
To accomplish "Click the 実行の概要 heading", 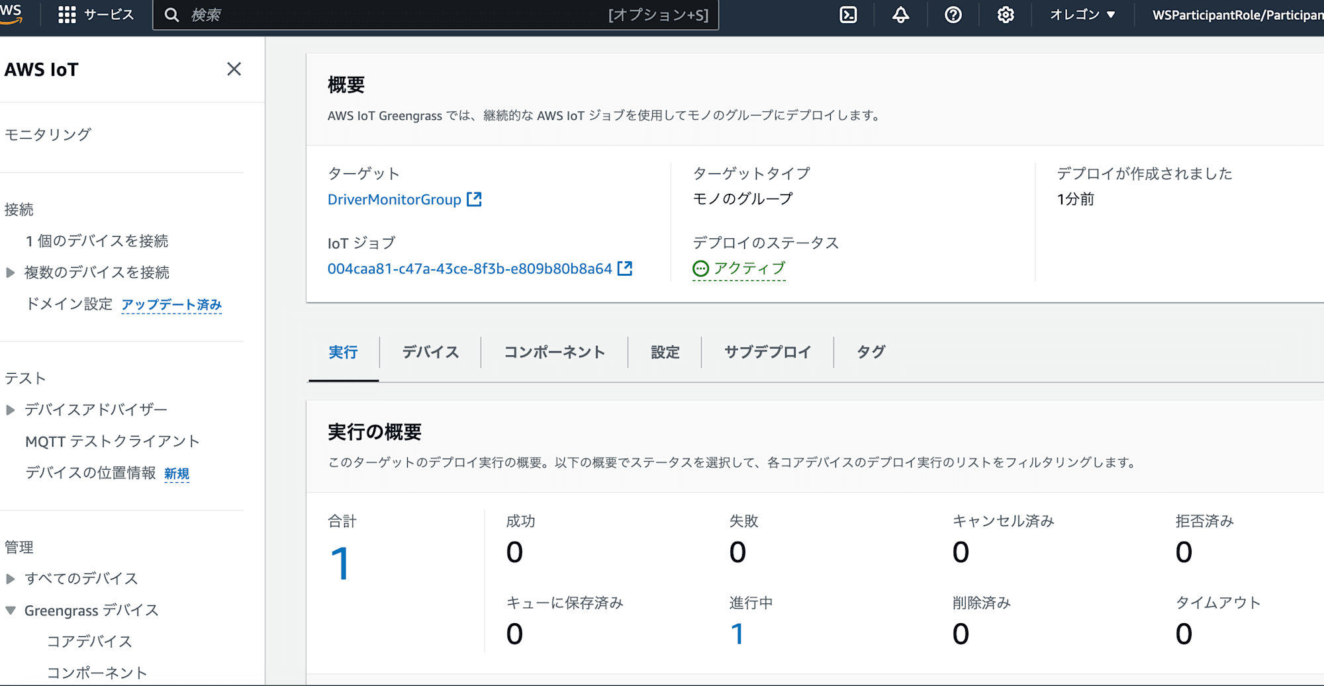I will click(x=375, y=432).
